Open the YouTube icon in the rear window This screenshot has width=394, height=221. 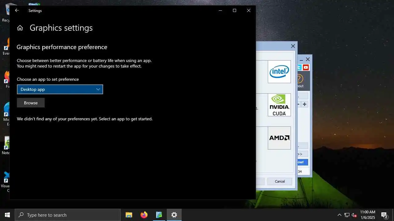(x=306, y=68)
